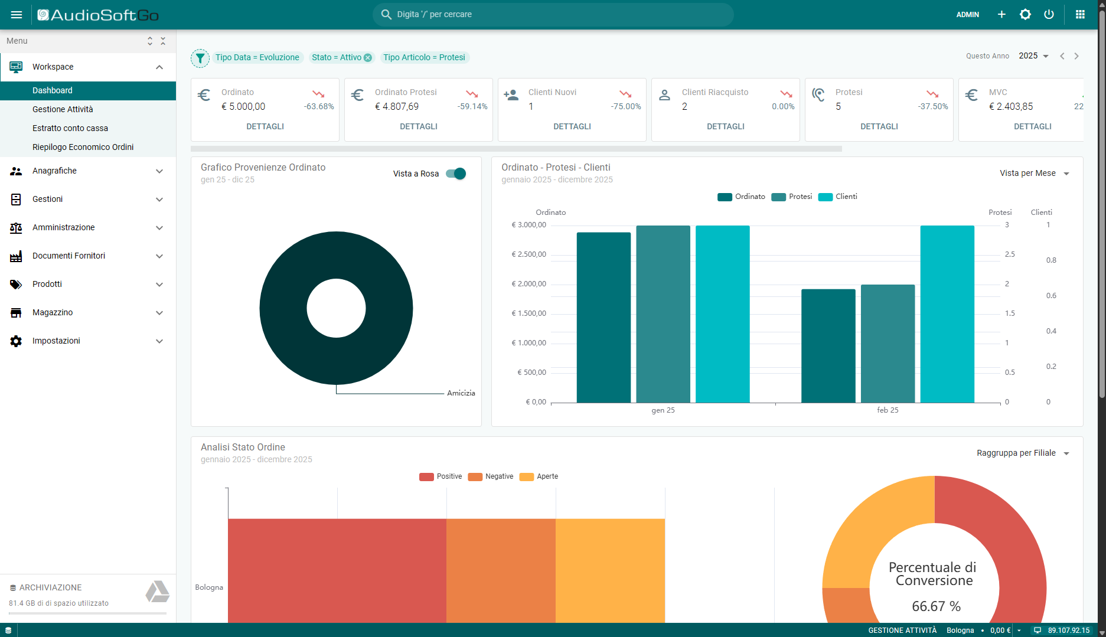Image resolution: width=1106 pixels, height=637 pixels.
Task: Click the plus add icon in header
Action: point(1001,15)
